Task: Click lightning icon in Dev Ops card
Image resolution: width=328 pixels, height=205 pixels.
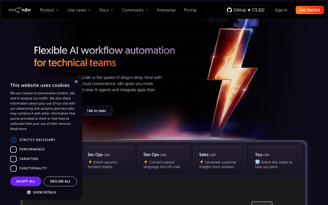Action: click(146, 162)
